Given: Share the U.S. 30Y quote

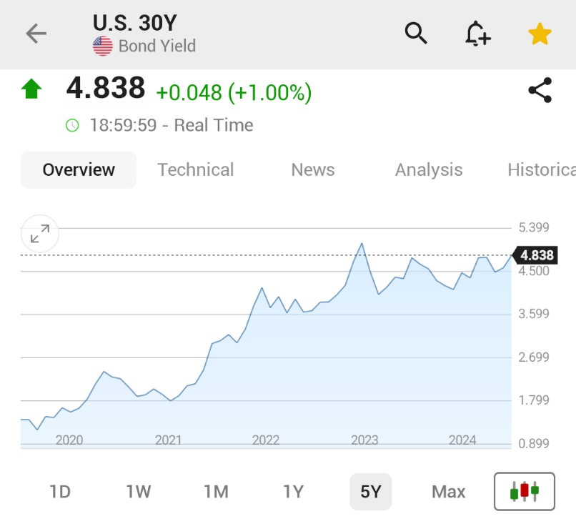Looking at the screenshot, I should tap(540, 90).
